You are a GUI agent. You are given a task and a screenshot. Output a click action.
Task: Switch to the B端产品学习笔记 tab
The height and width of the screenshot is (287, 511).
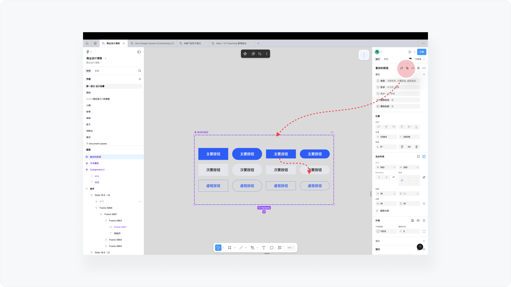click(x=193, y=43)
